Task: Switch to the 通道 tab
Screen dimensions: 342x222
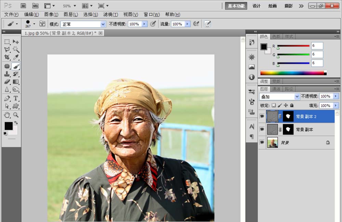Action: click(x=276, y=89)
